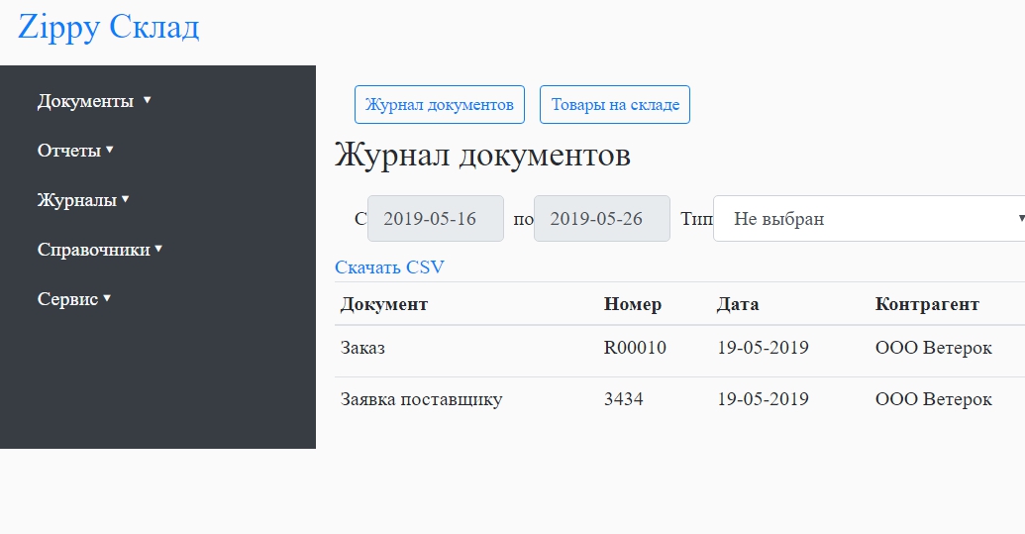This screenshot has width=1025, height=534.
Task: Expand the Отчеты sidebar menu
Action: (75, 151)
